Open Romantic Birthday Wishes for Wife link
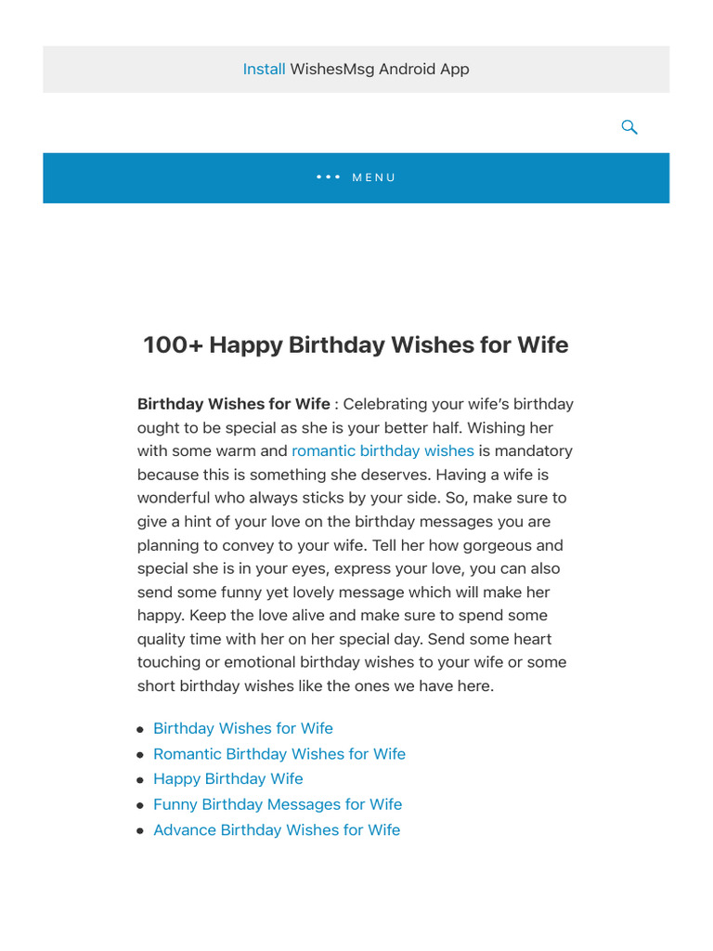The image size is (713, 951). pos(279,753)
